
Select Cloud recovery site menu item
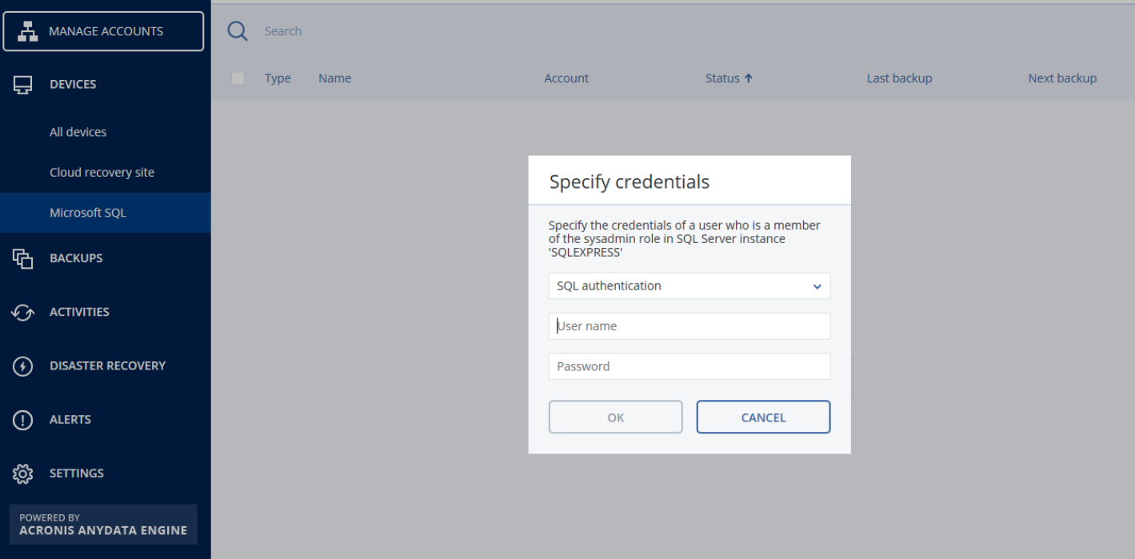pos(102,173)
